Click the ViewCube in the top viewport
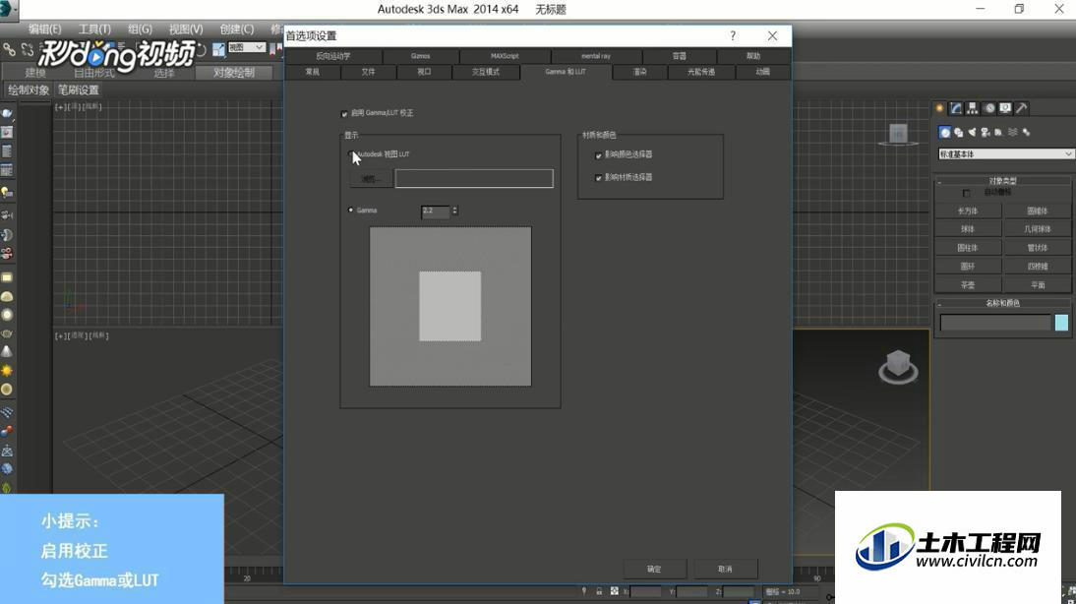Screen dimensions: 1076x604 (x=898, y=134)
